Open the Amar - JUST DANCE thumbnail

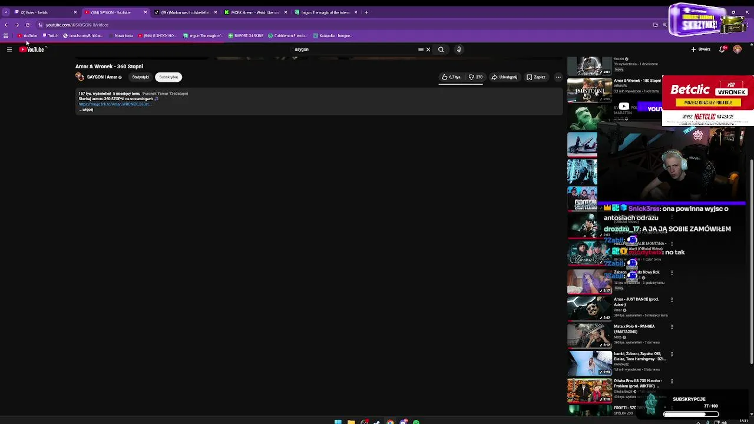589,309
